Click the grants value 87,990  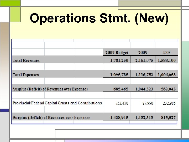[x=148, y=103]
